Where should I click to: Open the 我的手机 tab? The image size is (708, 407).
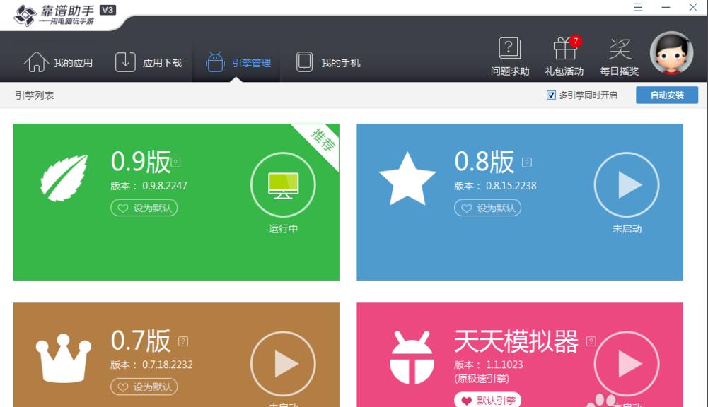point(328,63)
